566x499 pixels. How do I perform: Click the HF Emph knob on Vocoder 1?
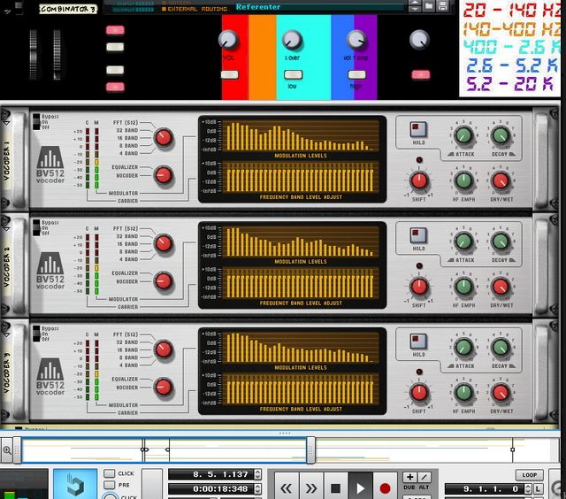463,180
